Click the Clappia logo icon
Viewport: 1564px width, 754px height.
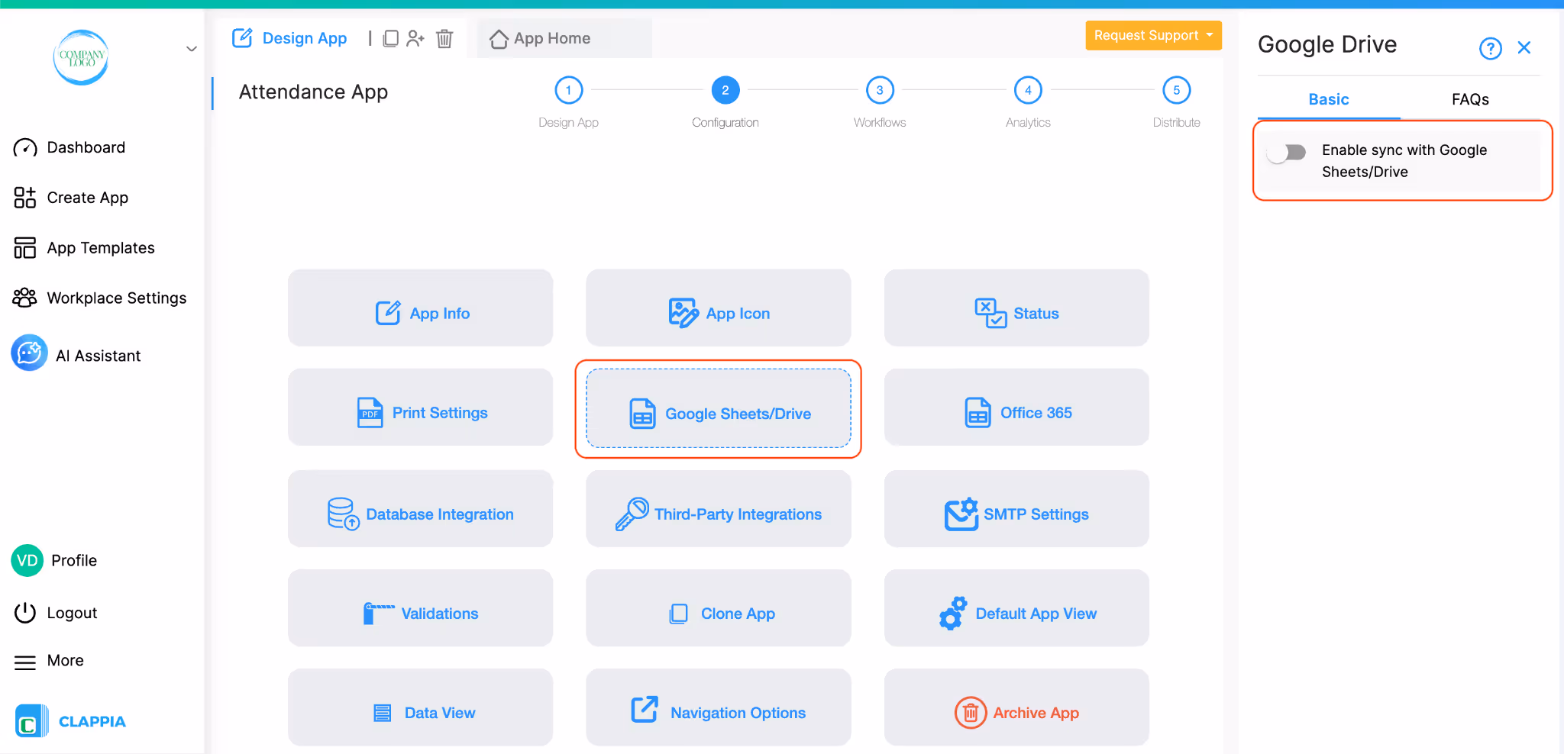pos(31,721)
